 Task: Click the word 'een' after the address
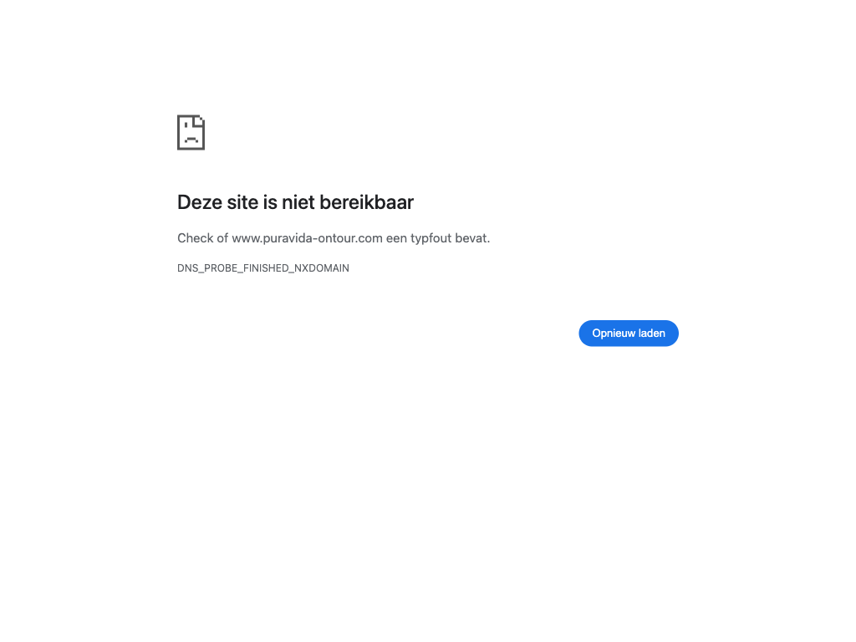pos(396,238)
